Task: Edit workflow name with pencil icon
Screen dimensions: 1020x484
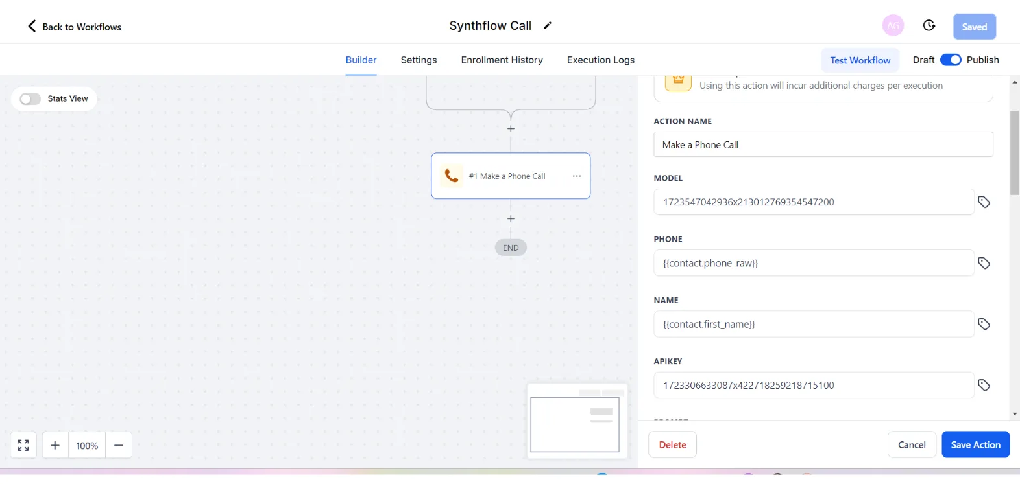Action: coord(548,26)
